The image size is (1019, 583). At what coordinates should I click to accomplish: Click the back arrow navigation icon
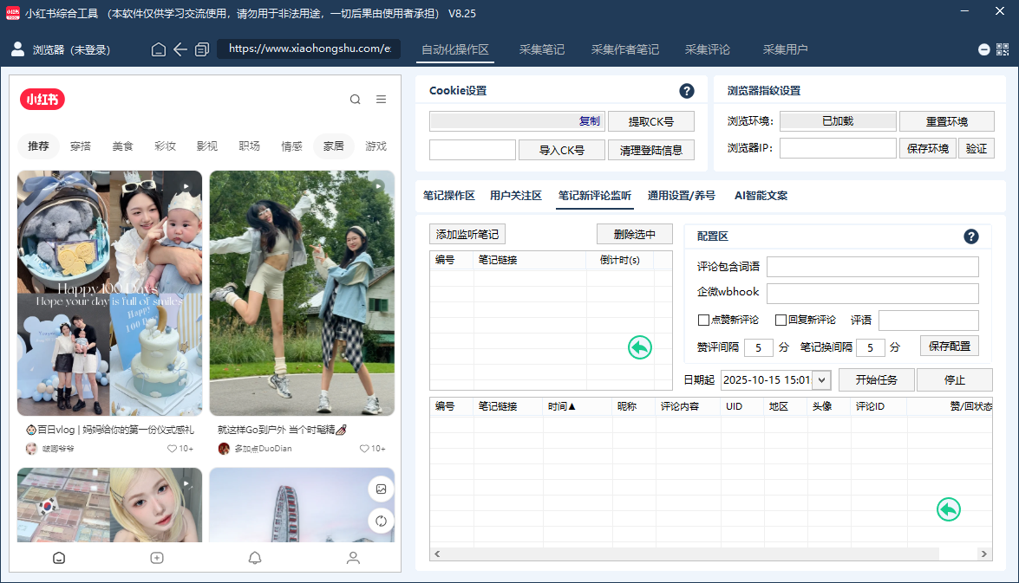tap(180, 49)
